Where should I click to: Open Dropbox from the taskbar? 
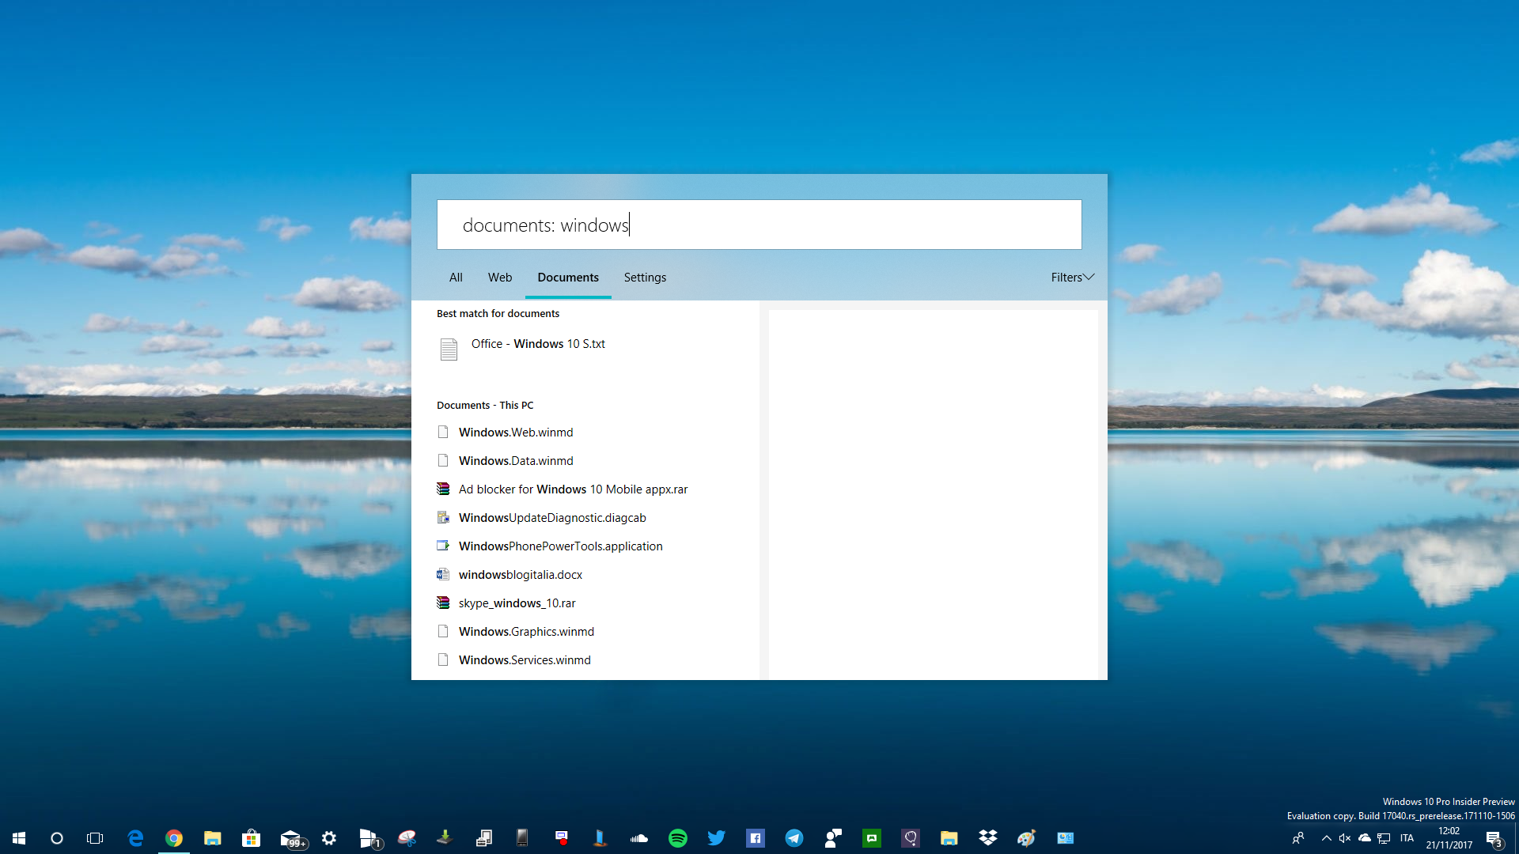click(x=988, y=838)
